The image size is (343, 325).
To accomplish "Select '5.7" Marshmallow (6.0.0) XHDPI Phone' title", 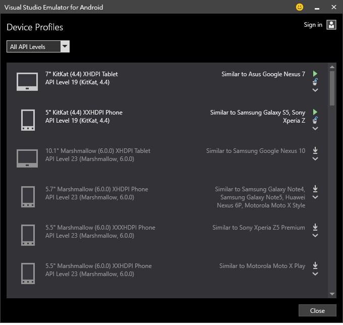I will (97, 189).
